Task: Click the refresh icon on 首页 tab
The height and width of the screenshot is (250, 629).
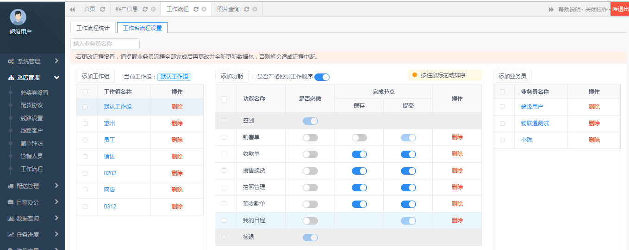Action: pos(103,9)
